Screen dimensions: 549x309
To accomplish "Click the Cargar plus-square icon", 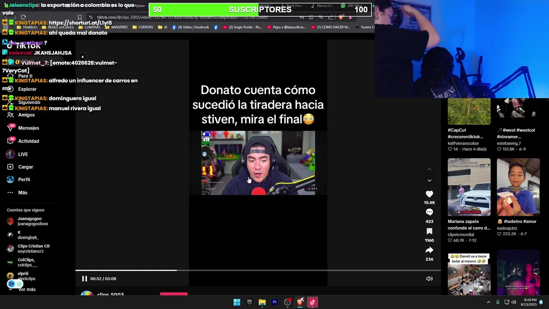I will (10, 167).
